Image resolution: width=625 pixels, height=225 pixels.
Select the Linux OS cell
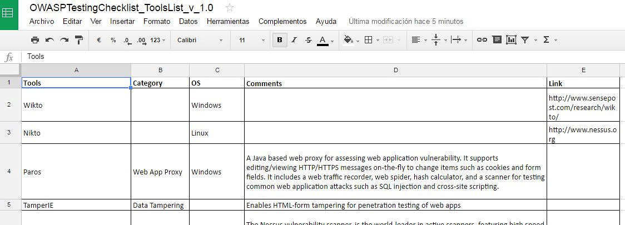[217, 133]
